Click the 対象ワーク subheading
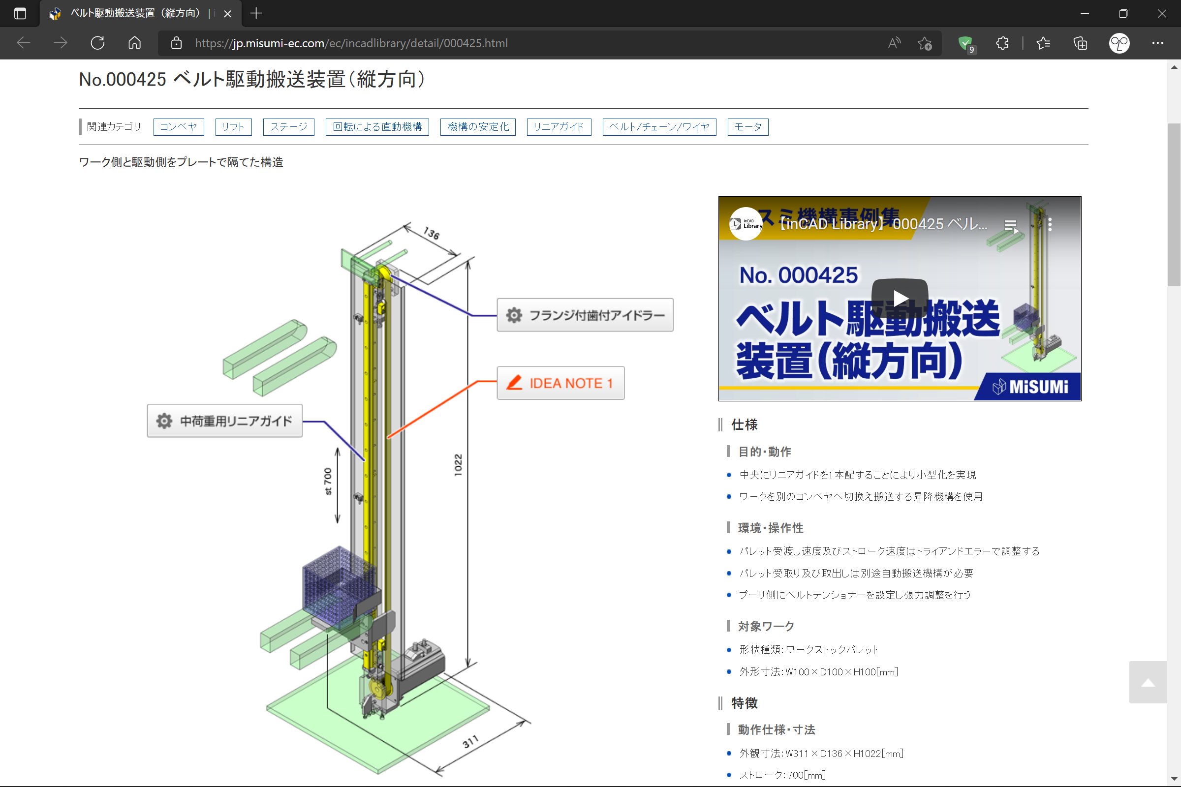The width and height of the screenshot is (1181, 787). pyautogui.click(x=766, y=626)
